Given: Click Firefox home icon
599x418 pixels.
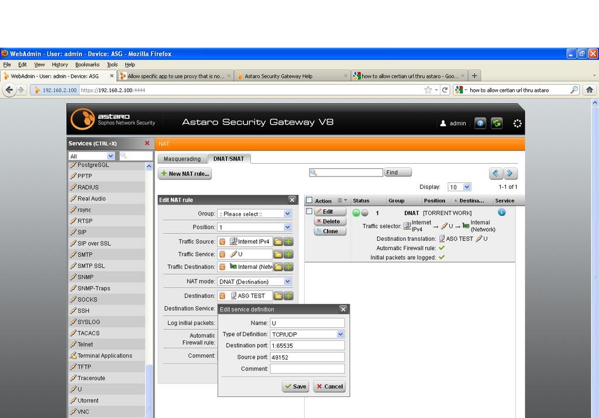Looking at the screenshot, I should coord(590,90).
